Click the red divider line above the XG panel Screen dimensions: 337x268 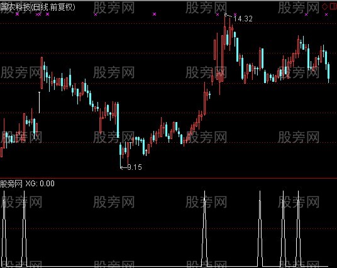click(x=168, y=178)
